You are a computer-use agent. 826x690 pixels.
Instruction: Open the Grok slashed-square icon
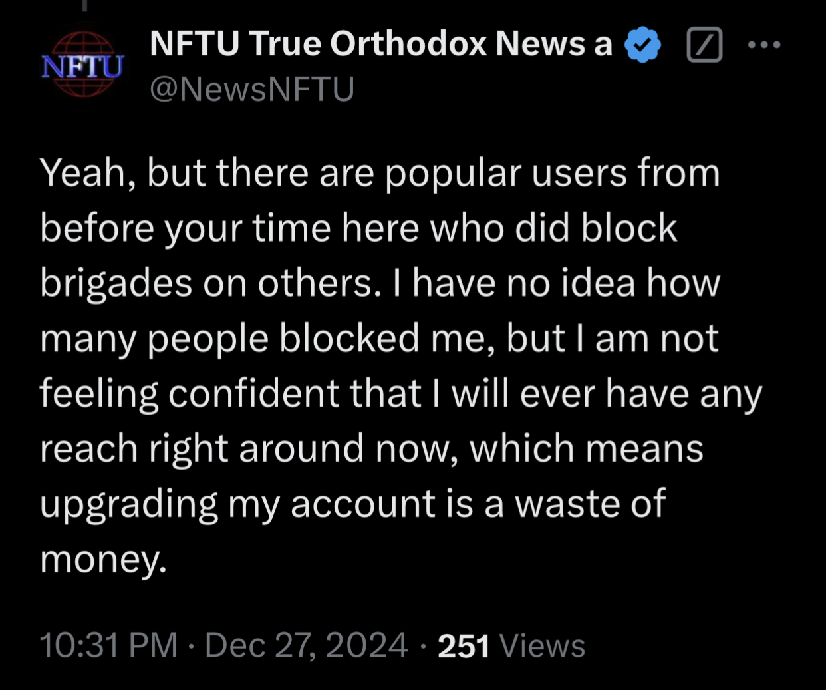(x=704, y=45)
